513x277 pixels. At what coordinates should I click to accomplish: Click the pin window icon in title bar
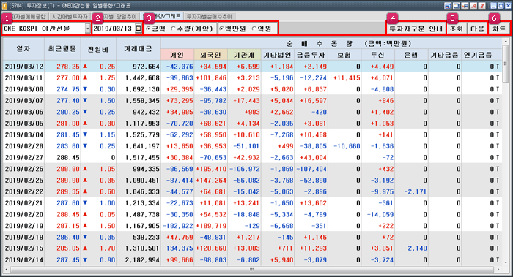tap(465, 6)
